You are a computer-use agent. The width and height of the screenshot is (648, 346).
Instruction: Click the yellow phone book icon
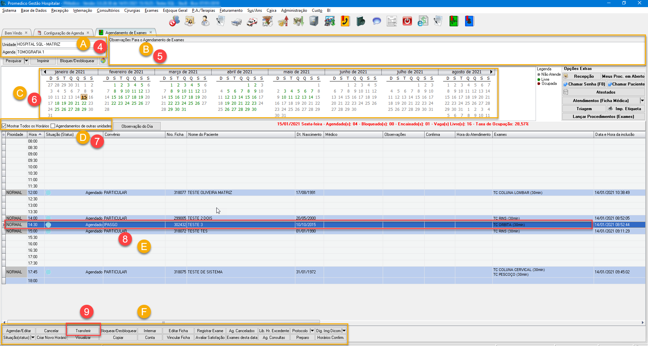(x=345, y=22)
